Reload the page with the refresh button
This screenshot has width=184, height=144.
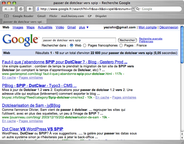pyautogui.click(x=21, y=9)
